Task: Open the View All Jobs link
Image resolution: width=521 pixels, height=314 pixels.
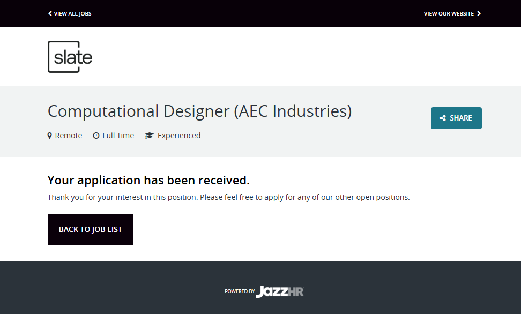Action: click(72, 13)
